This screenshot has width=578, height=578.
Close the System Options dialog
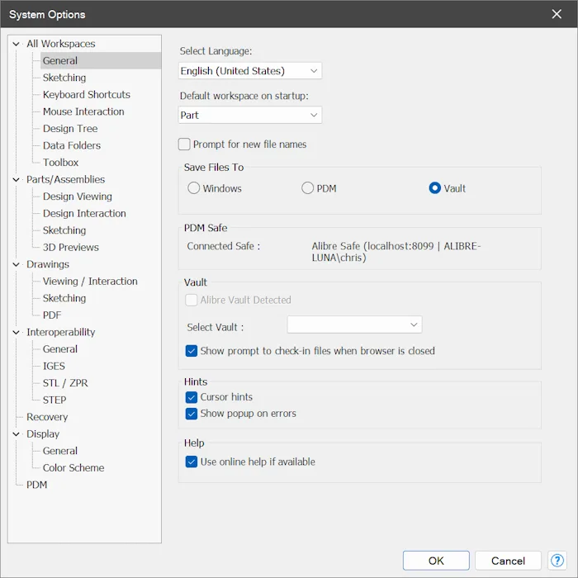(557, 14)
